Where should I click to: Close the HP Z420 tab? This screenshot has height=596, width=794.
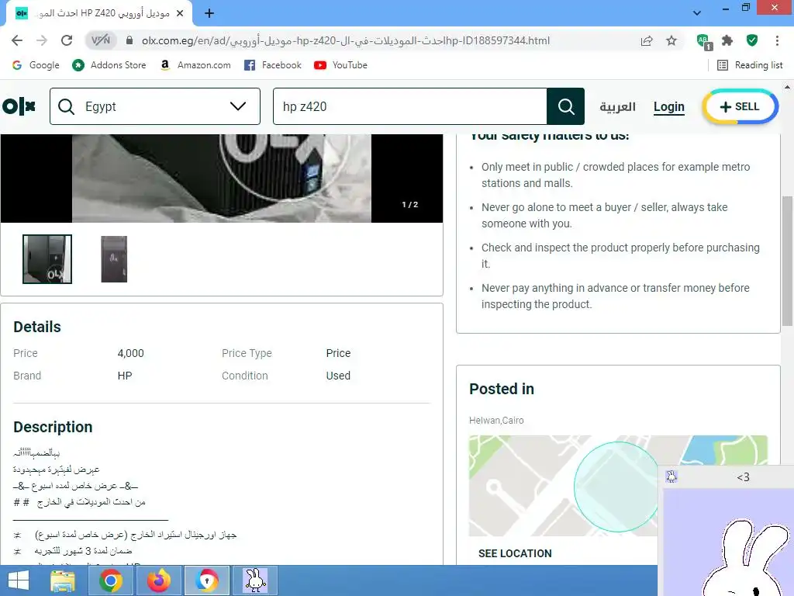coord(180,13)
